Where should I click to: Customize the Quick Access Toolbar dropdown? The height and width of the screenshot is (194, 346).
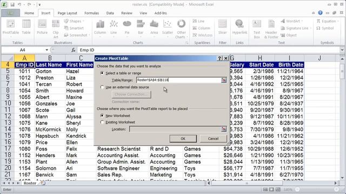click(x=39, y=5)
